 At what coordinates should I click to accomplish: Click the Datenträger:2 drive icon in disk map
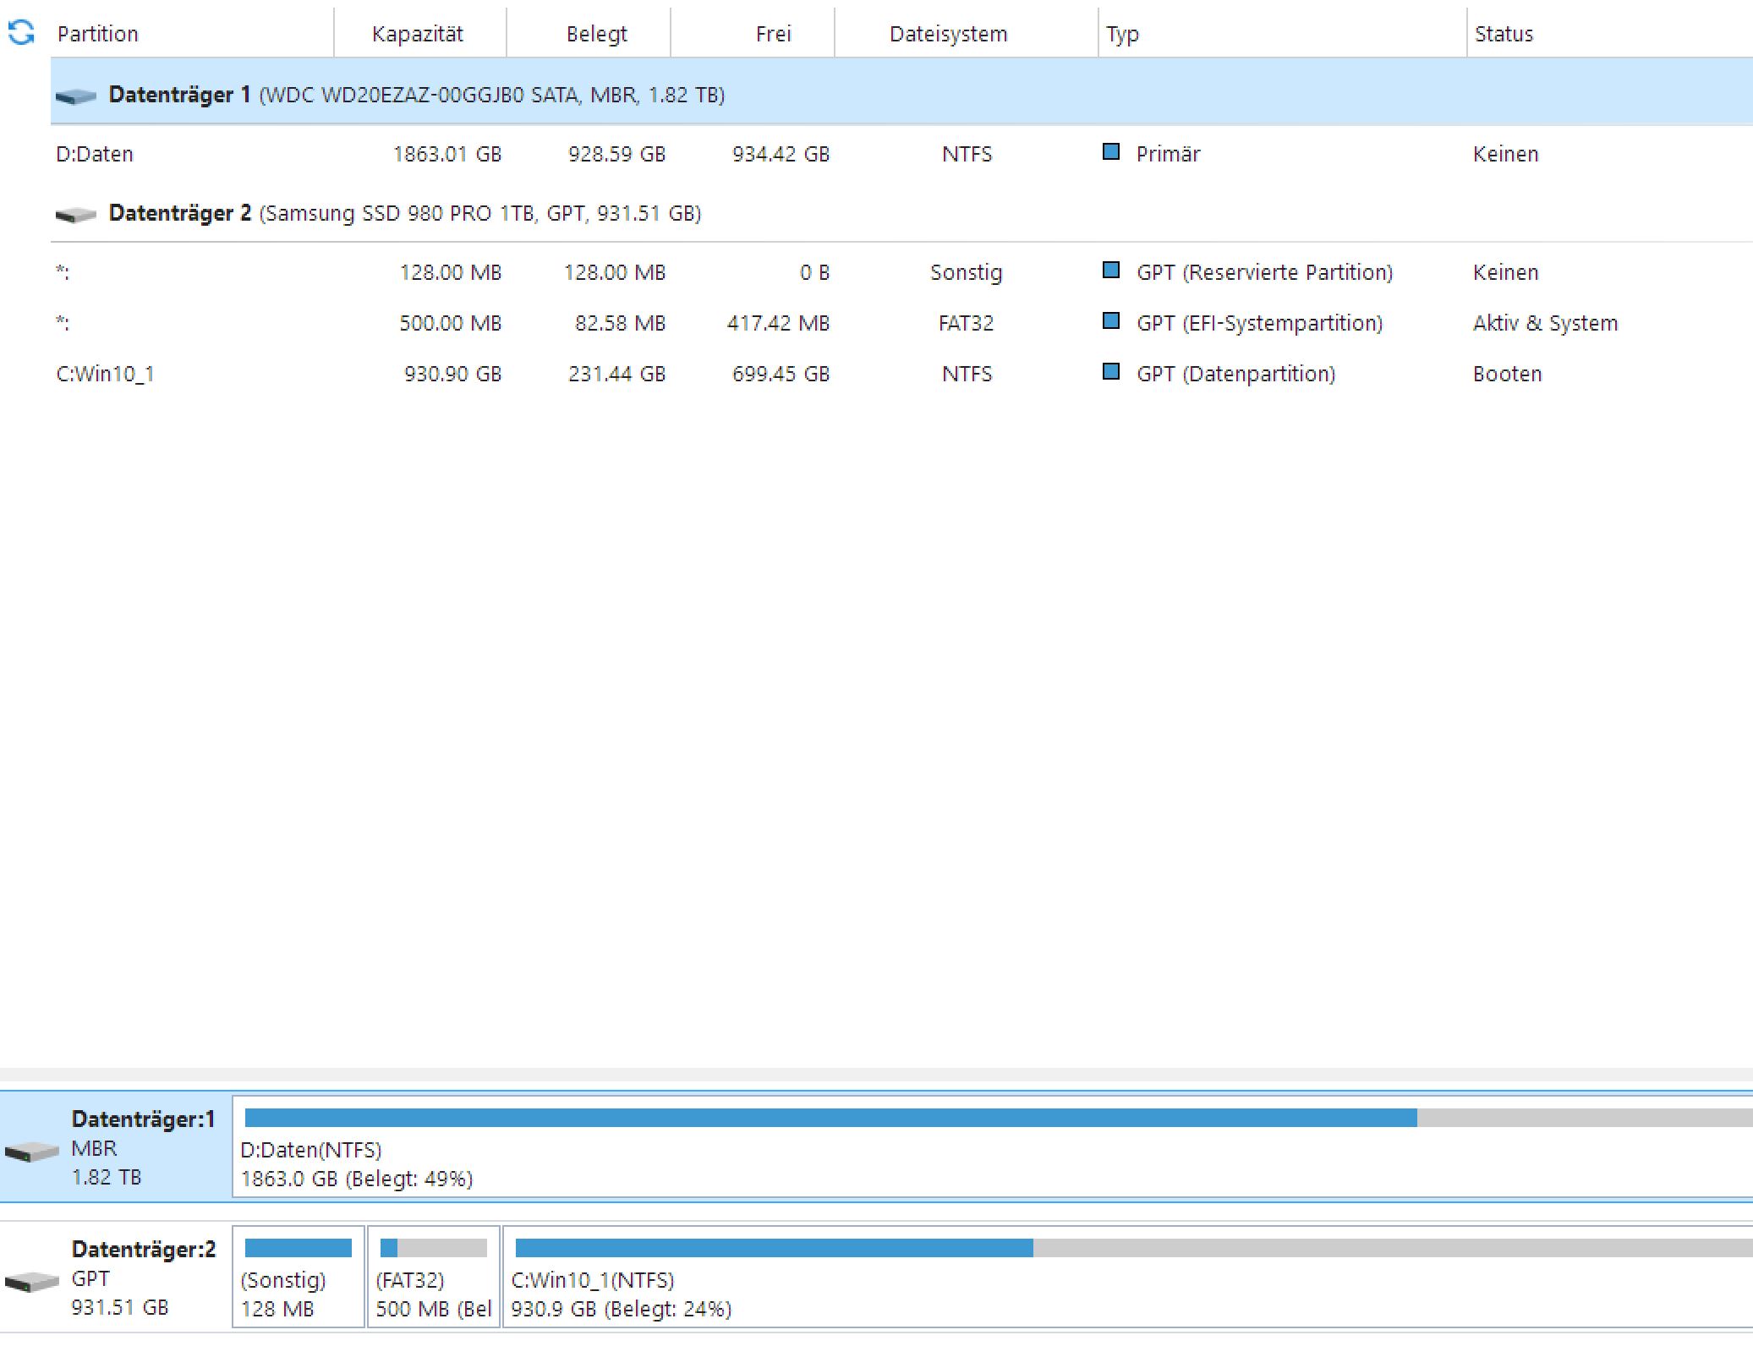32,1282
